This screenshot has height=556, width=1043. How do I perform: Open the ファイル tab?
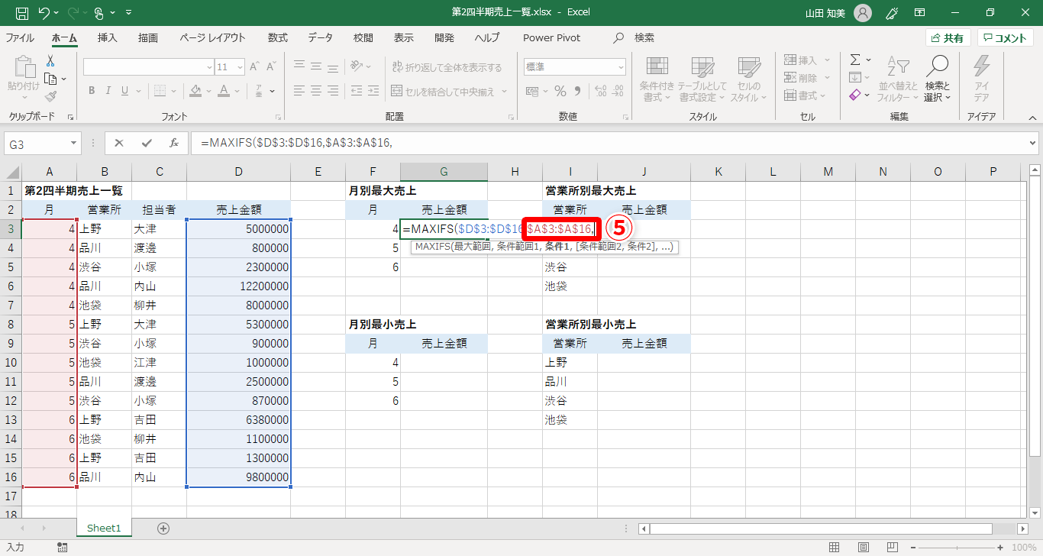pyautogui.click(x=20, y=38)
